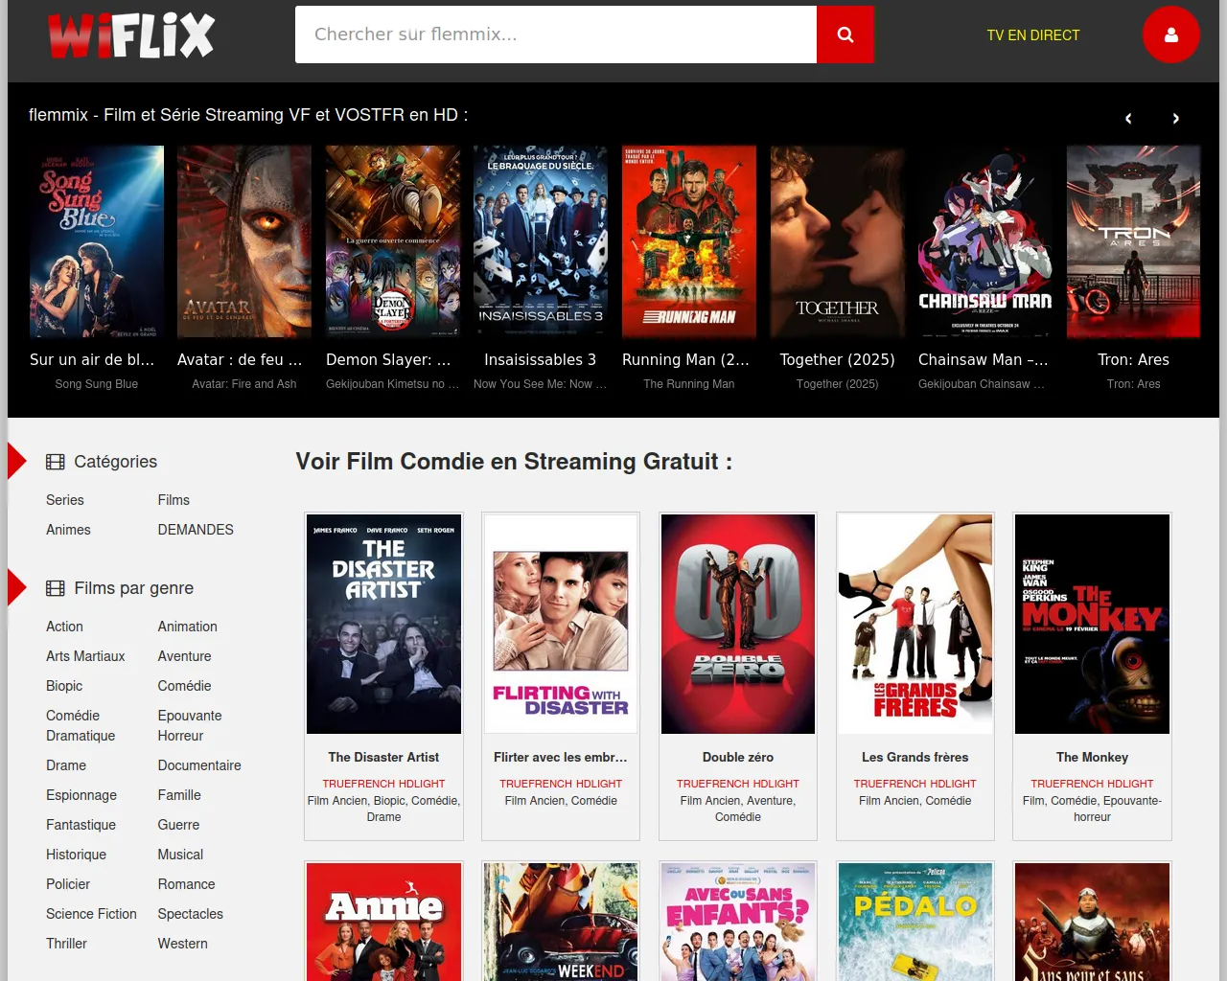Open the TV EN DIRECT link

coord(1033,35)
